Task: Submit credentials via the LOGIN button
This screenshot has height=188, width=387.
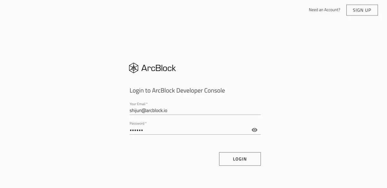Action: [240, 159]
